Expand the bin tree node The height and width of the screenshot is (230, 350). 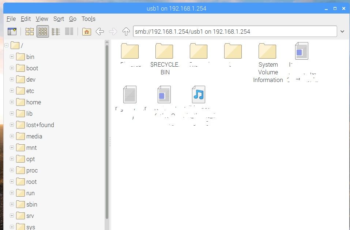click(12, 57)
